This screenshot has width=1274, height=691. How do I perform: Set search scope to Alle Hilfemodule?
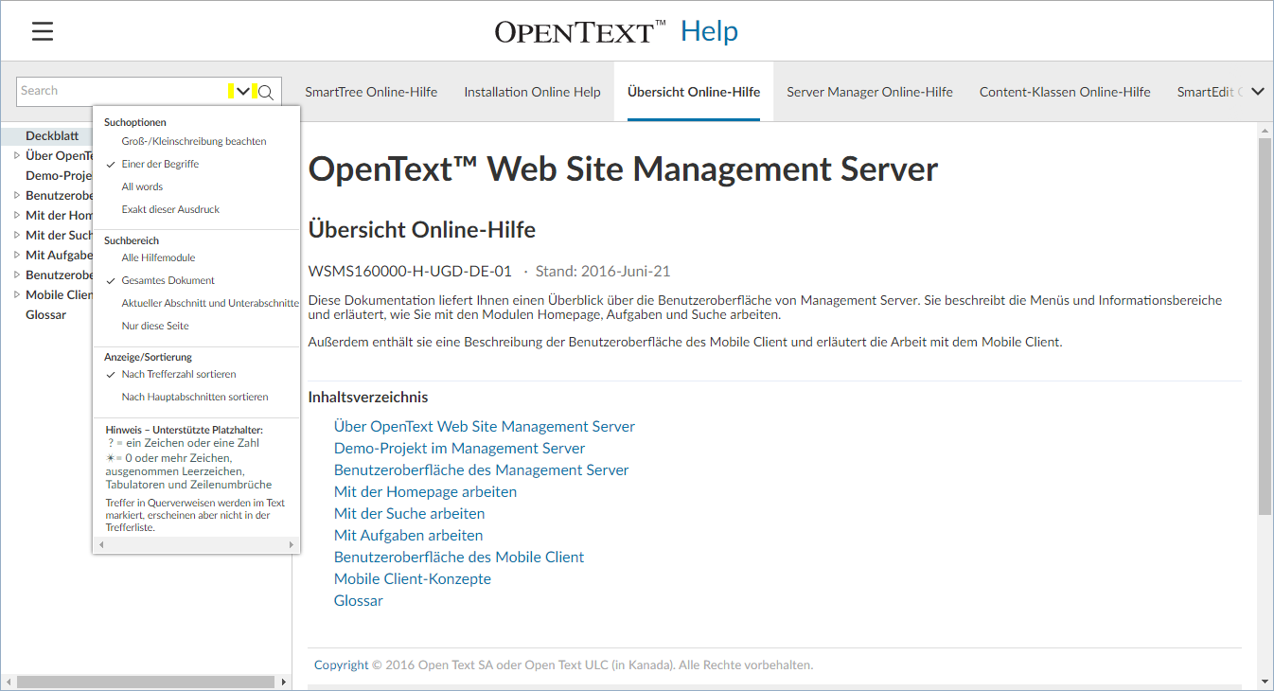coord(158,257)
